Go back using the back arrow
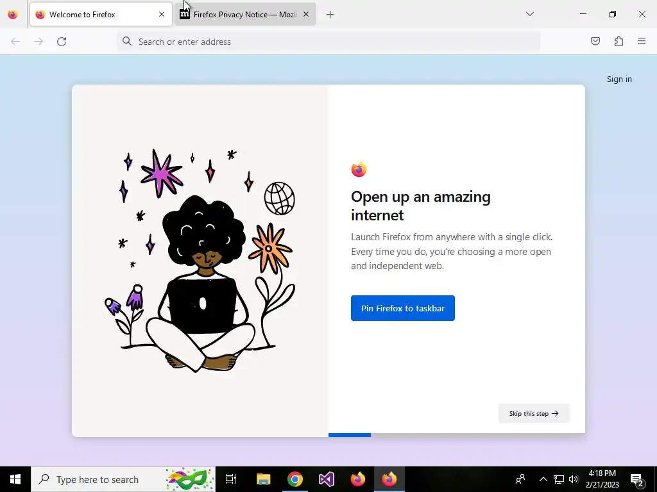 point(15,42)
